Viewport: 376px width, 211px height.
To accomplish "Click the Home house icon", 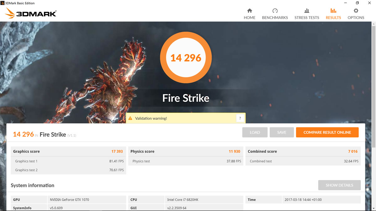I will pyautogui.click(x=249, y=11).
